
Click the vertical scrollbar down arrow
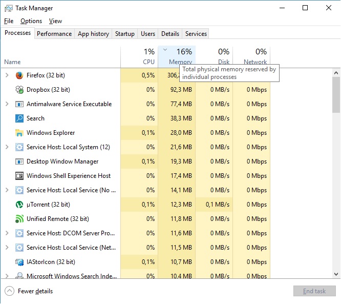click(x=336, y=274)
